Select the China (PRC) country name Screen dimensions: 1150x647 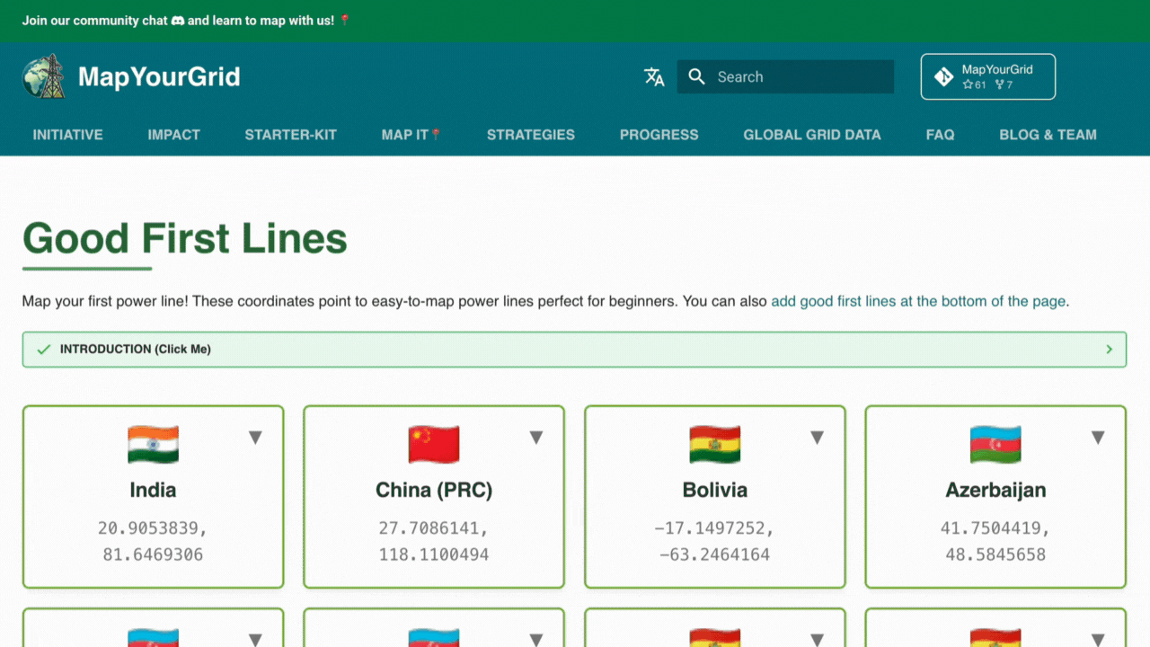click(434, 490)
